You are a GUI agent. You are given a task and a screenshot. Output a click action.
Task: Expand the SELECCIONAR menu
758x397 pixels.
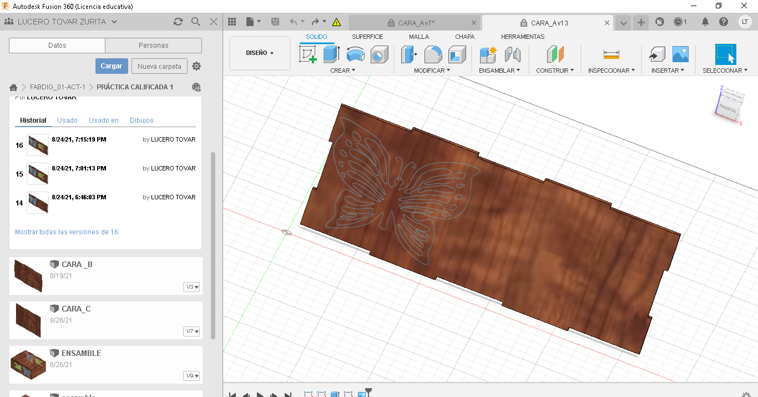[725, 71]
